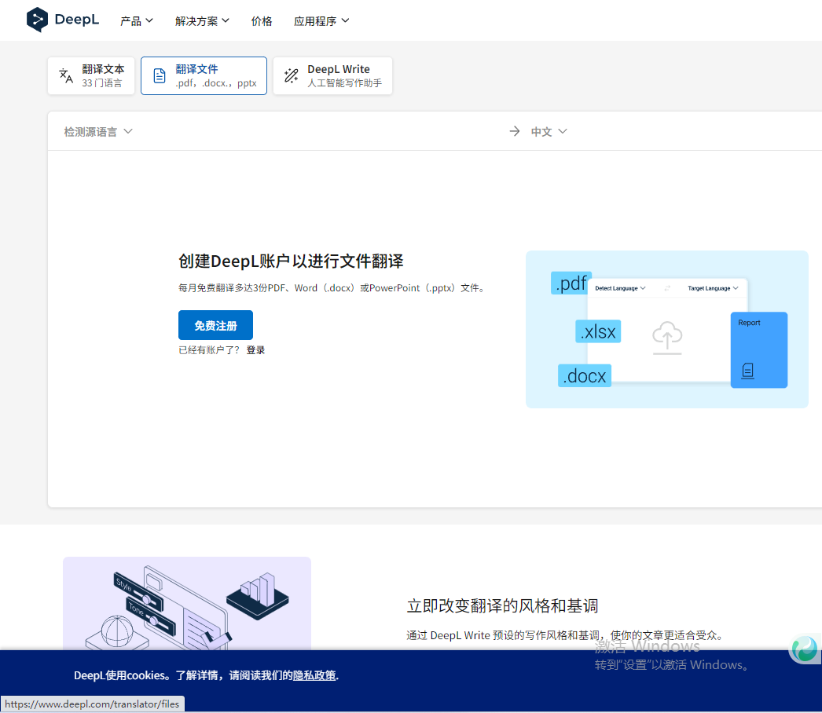This screenshot has width=822, height=713.
Task: Open the 解决方案 menu
Action: [x=202, y=21]
